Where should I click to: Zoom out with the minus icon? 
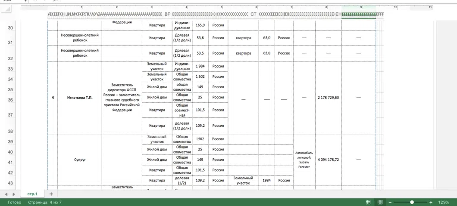[x=390, y=202]
